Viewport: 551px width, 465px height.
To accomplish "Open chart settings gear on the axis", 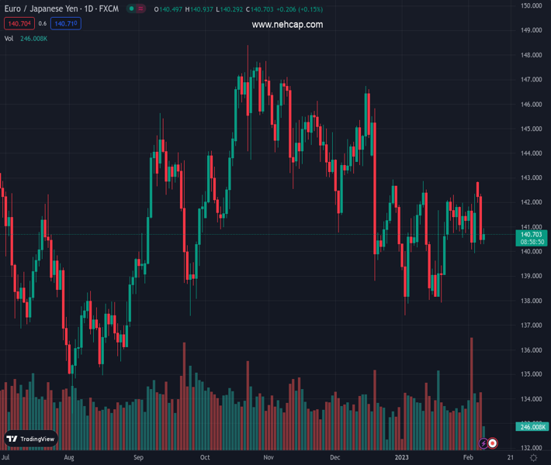I will (x=533, y=457).
